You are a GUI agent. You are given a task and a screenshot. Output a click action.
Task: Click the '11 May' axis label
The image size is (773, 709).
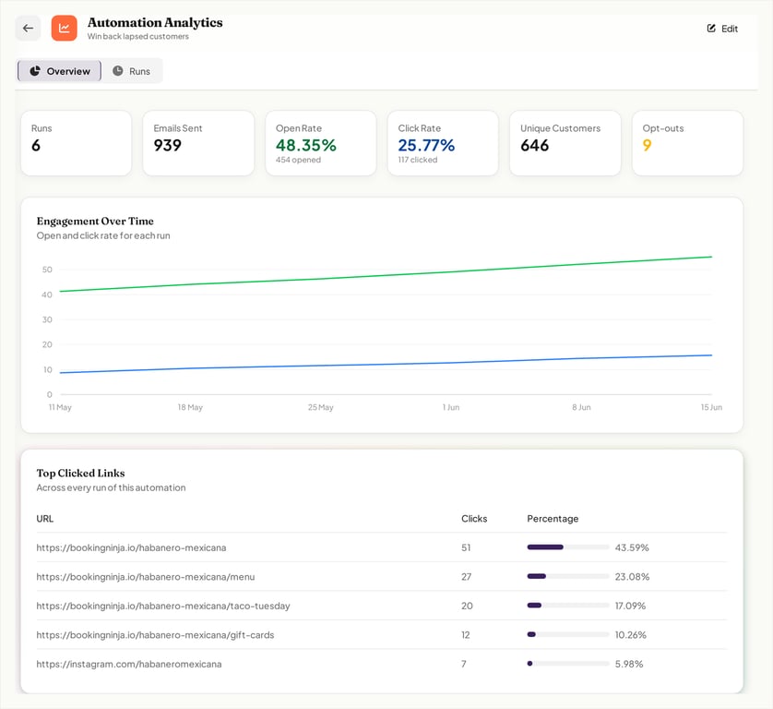point(60,407)
